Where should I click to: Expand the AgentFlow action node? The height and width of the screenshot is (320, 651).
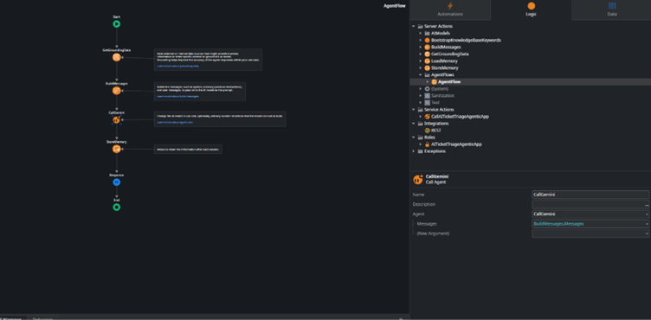428,82
